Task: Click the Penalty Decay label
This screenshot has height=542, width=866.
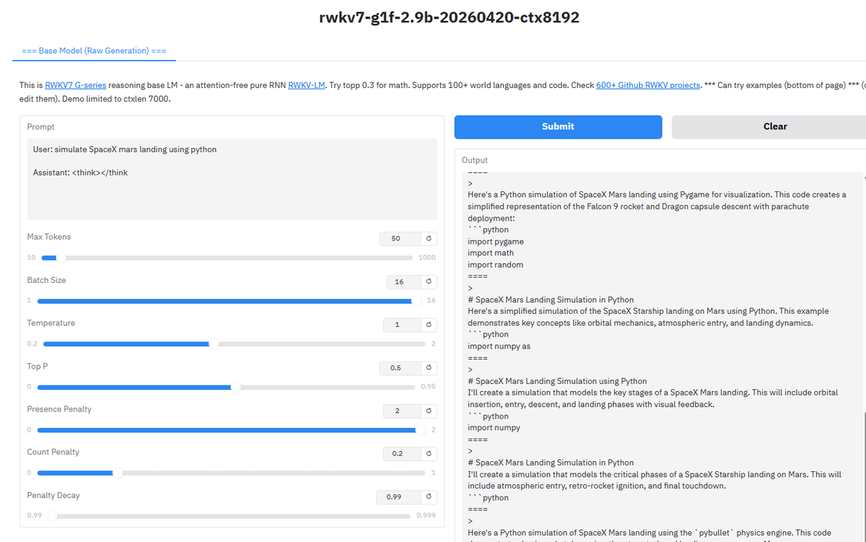Action: [x=53, y=496]
